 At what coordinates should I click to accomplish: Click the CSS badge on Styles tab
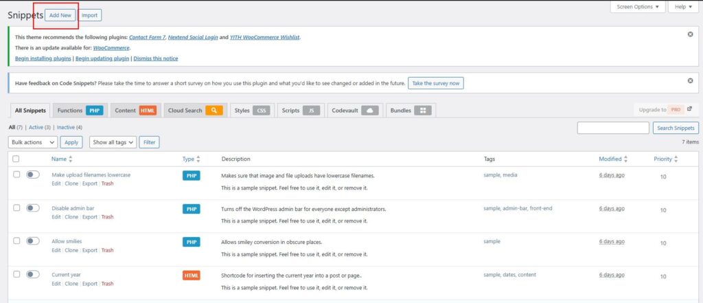pyautogui.click(x=262, y=111)
